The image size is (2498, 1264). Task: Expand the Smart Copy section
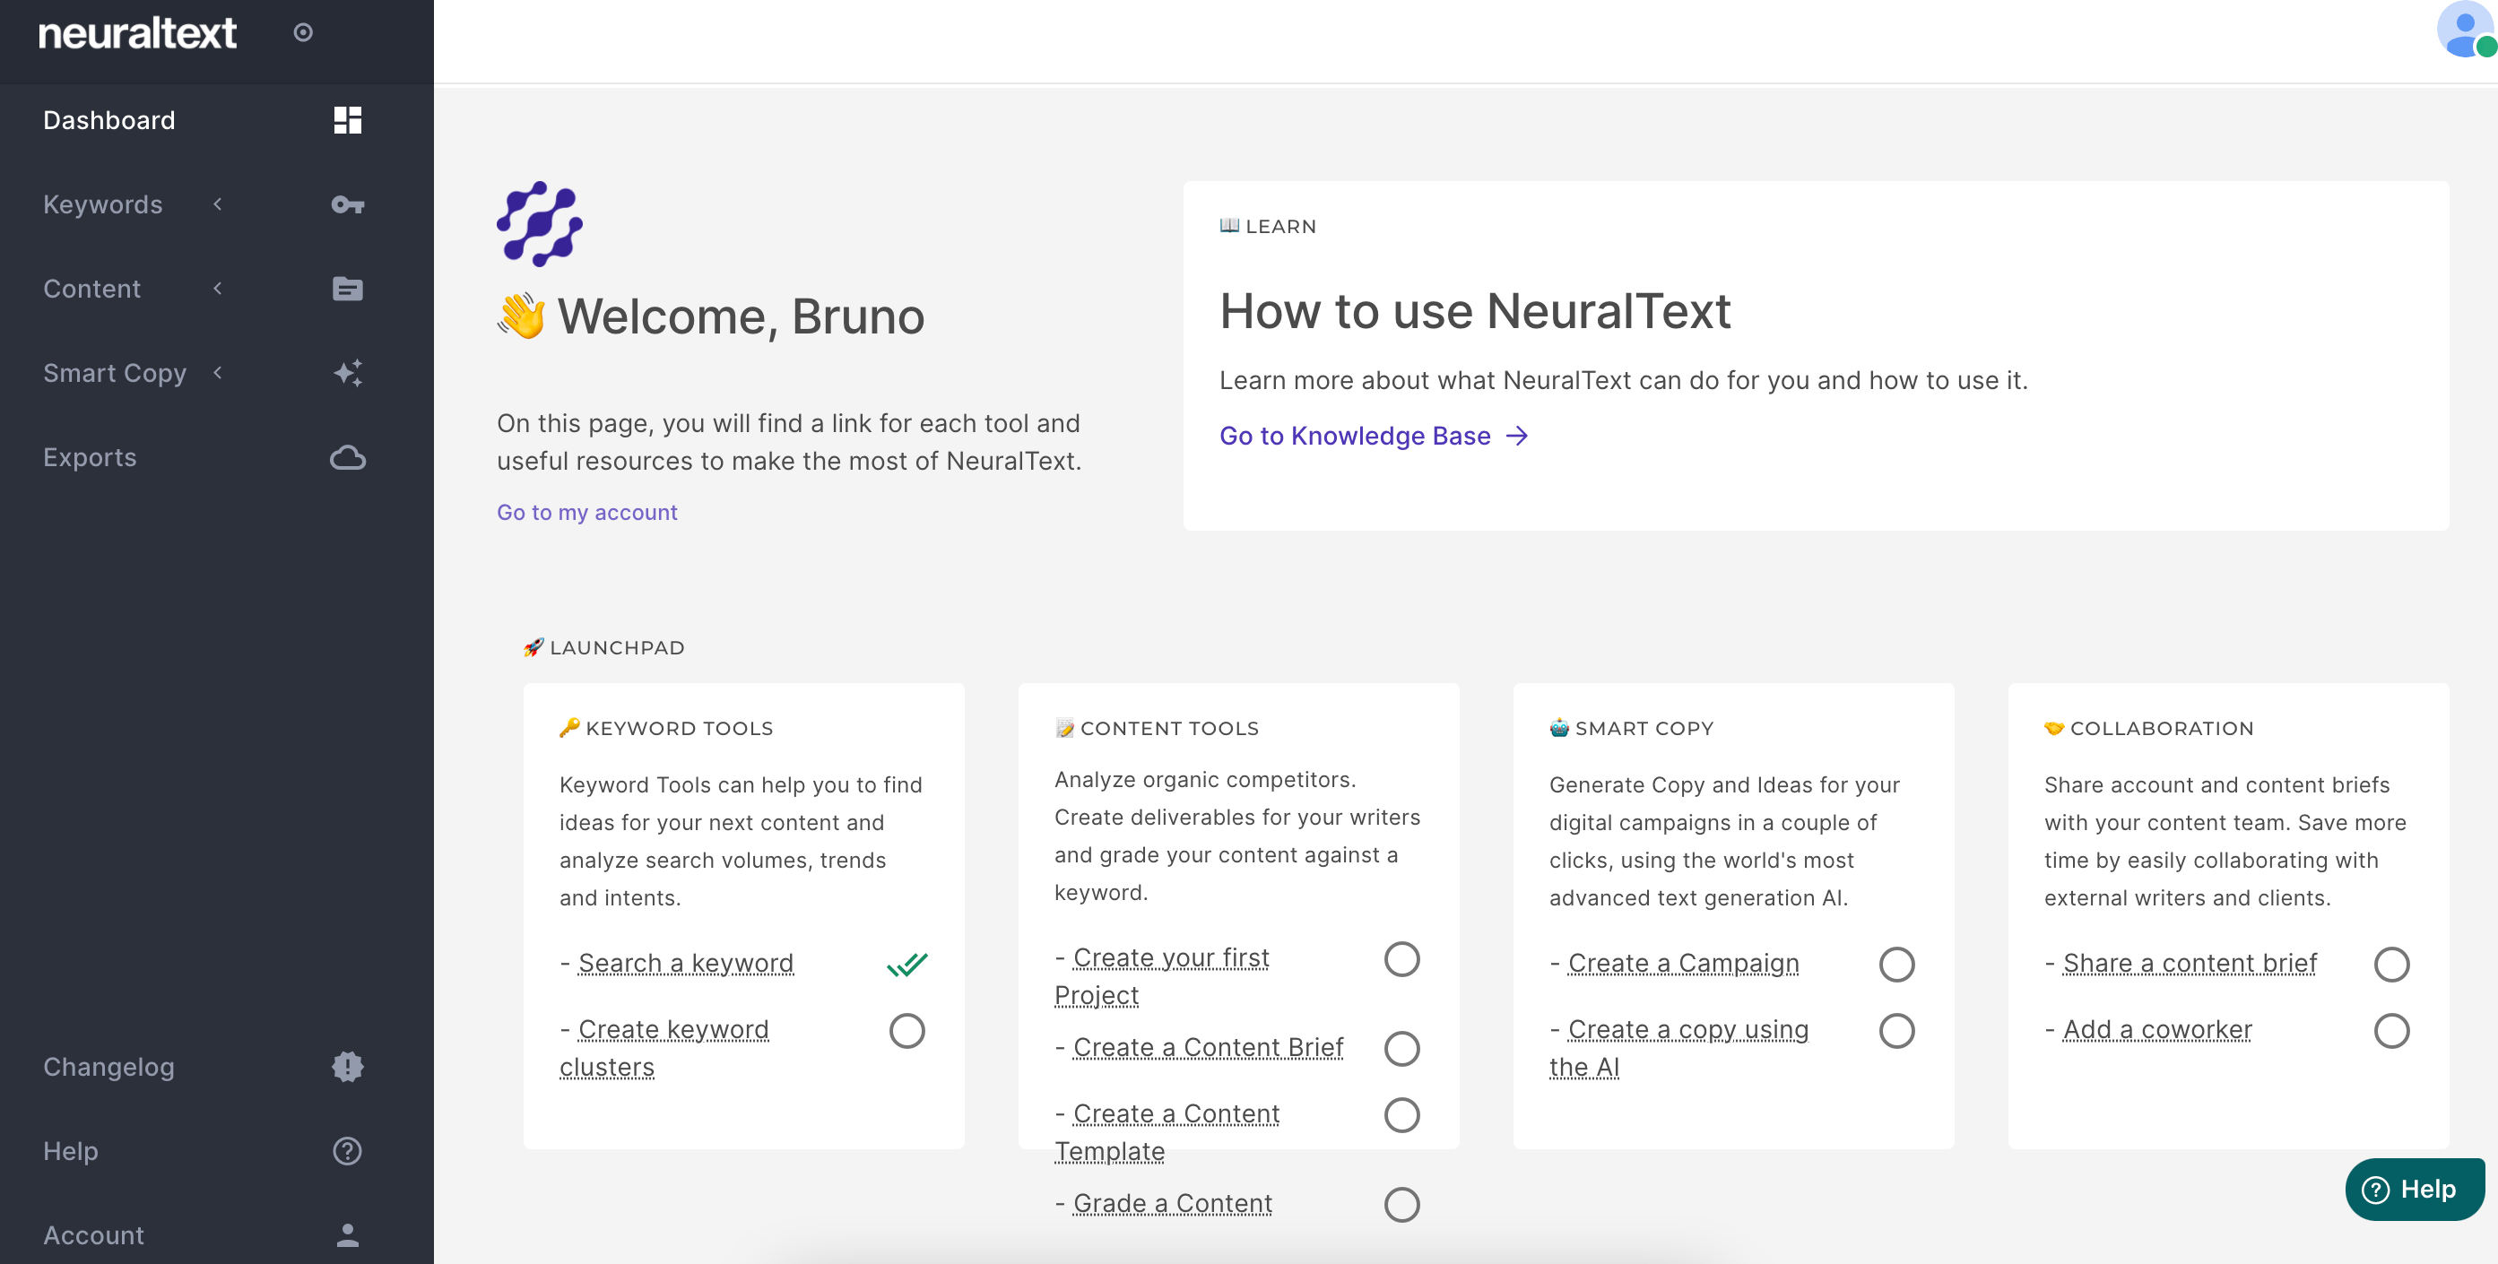pyautogui.click(x=217, y=372)
